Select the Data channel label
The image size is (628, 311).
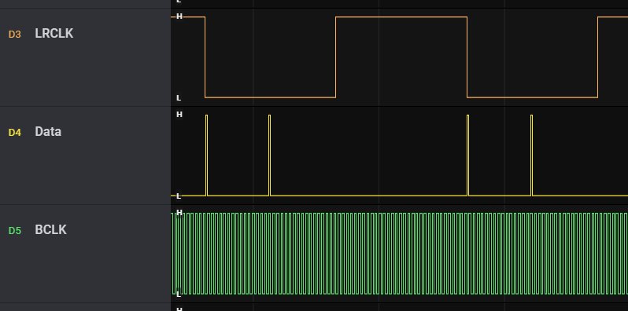[x=48, y=131]
